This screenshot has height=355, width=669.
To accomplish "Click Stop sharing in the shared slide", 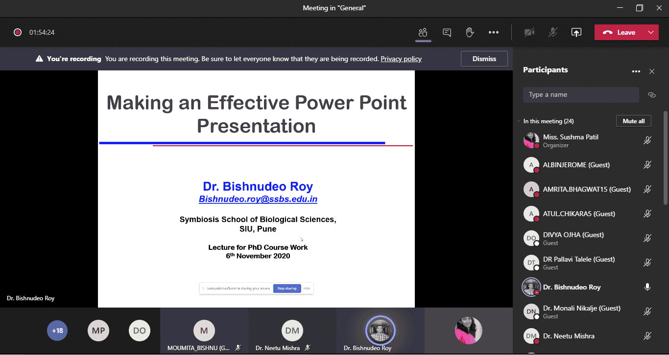I will pos(287,288).
